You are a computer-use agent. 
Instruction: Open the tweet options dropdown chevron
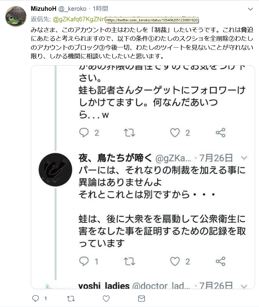pos(250,9)
